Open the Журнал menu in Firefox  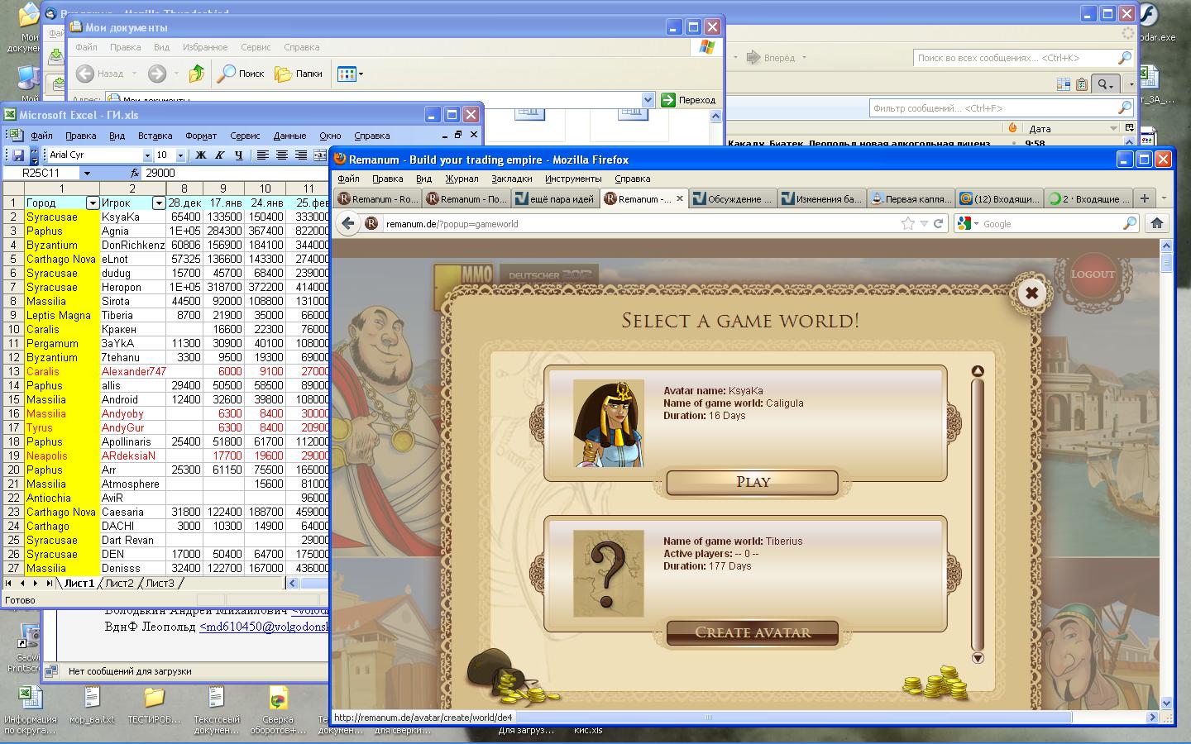pos(462,179)
